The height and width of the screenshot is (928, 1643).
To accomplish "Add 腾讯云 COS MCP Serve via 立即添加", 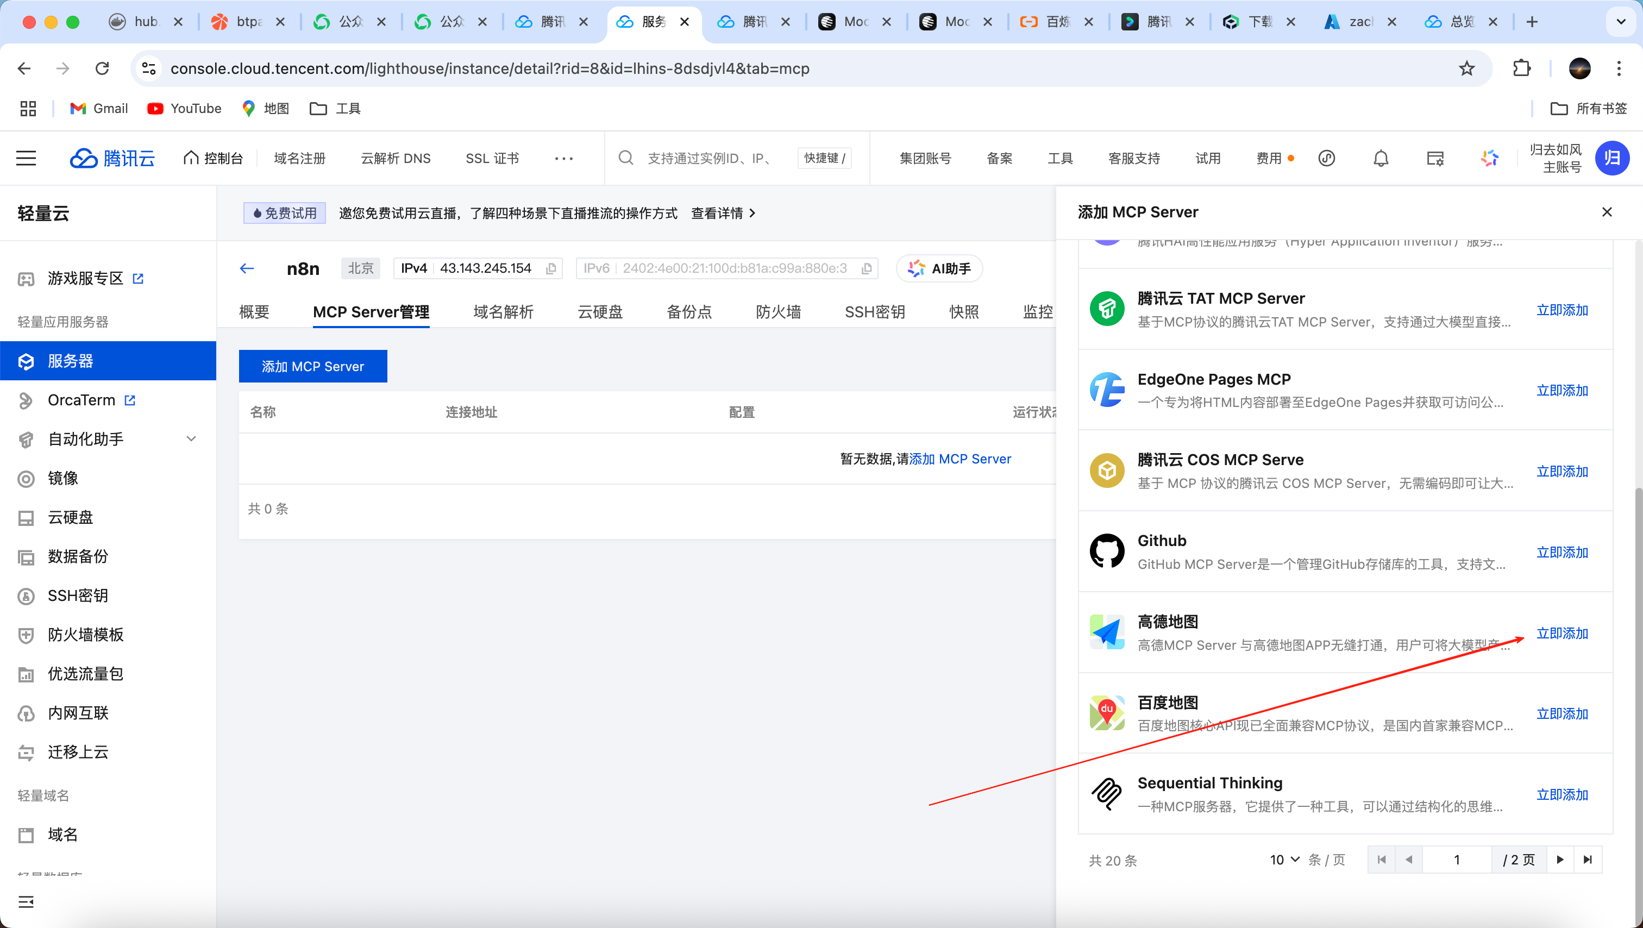I will [x=1562, y=471].
